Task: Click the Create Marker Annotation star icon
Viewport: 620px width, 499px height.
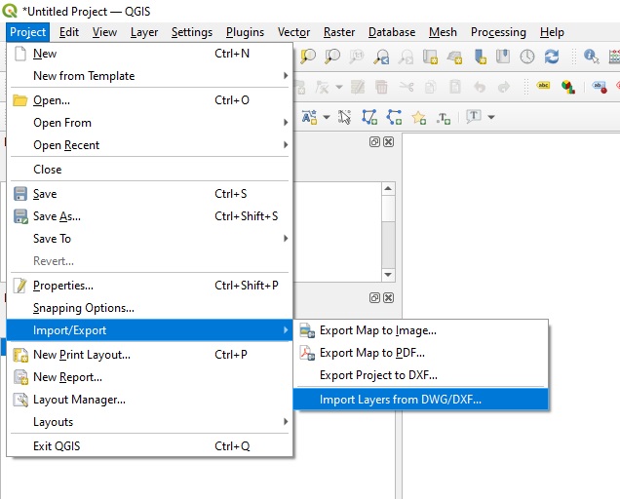Action: point(419,117)
